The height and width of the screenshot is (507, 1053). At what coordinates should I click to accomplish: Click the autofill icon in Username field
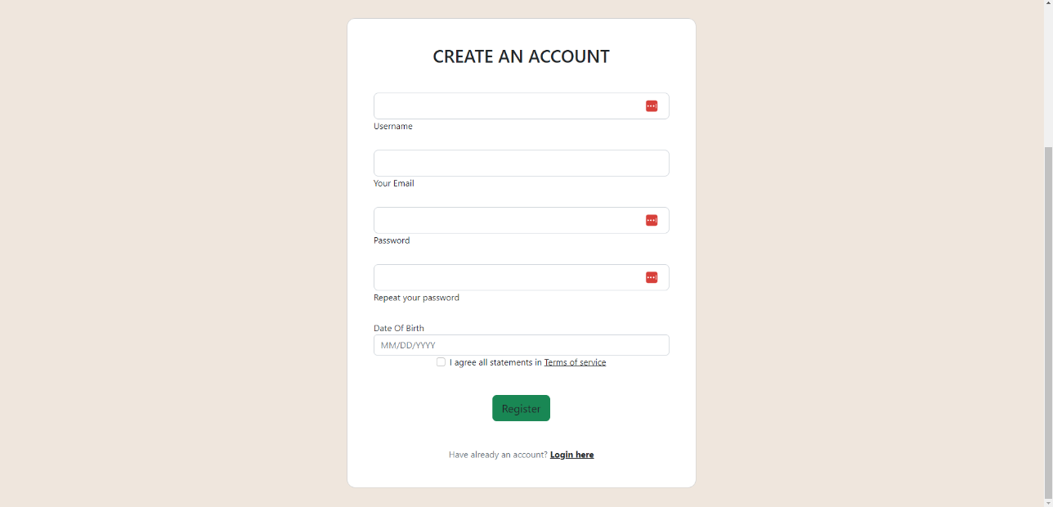[652, 105]
